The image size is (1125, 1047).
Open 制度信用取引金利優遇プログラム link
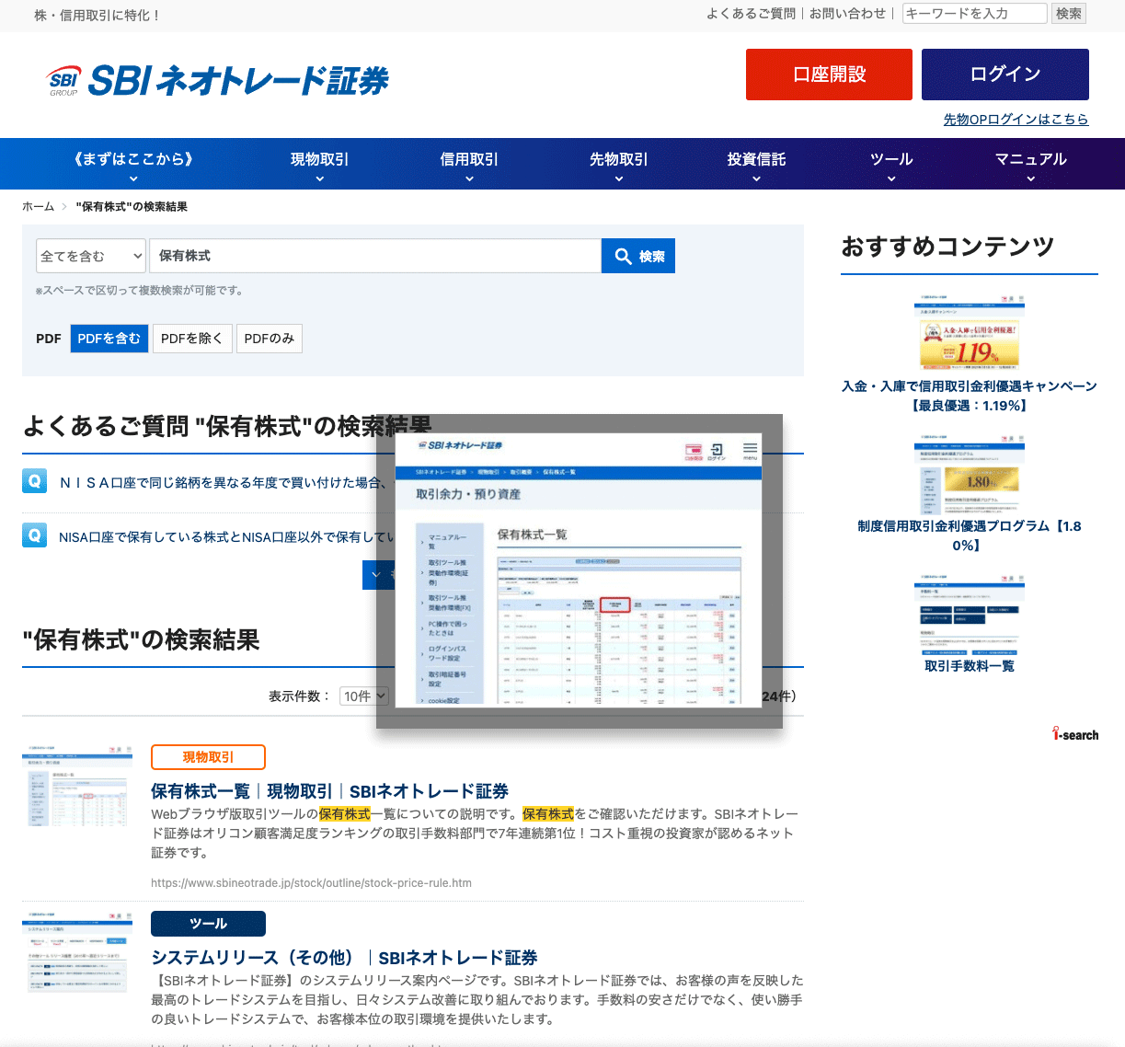point(970,535)
